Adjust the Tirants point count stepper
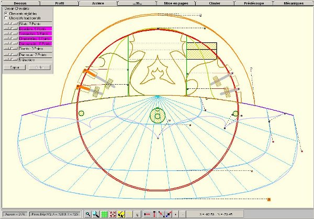The image size is (314, 219). click(10, 48)
